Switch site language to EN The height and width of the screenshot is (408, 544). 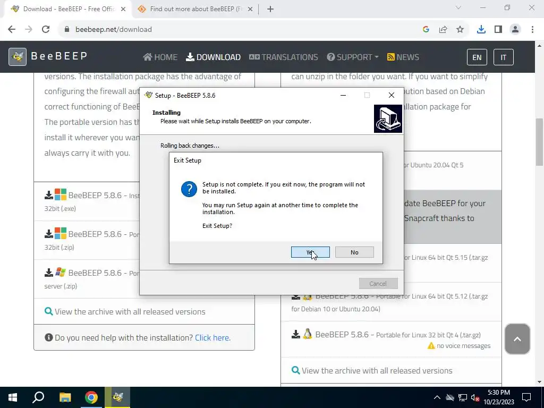tap(477, 57)
